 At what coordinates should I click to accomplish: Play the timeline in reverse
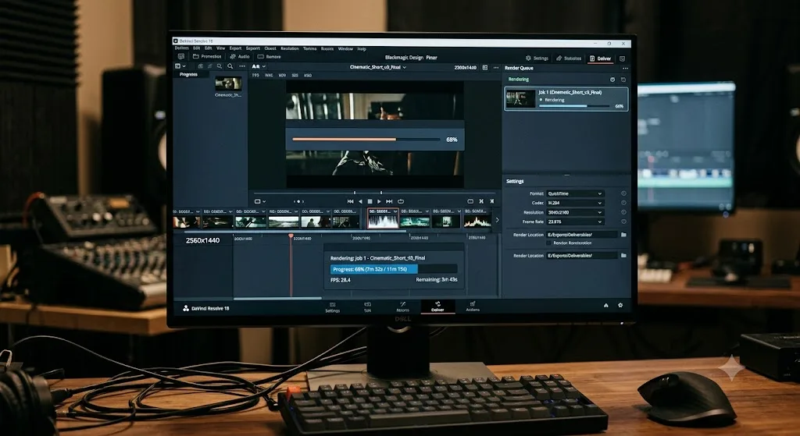(360, 202)
